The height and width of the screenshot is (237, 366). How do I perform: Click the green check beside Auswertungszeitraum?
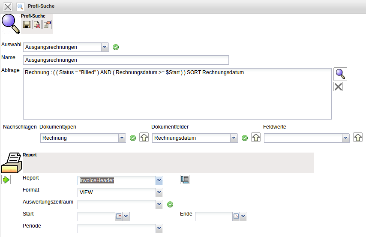170,204
